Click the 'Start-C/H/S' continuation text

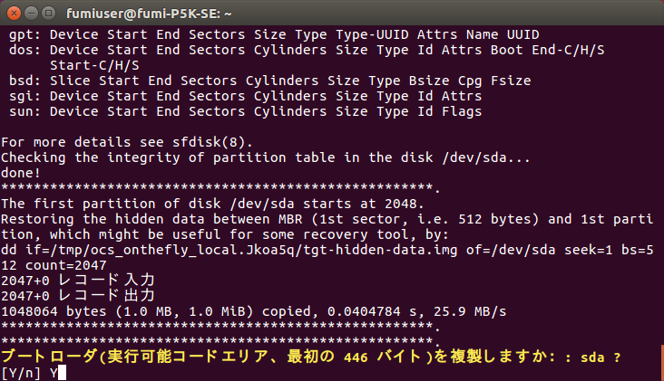(94, 65)
